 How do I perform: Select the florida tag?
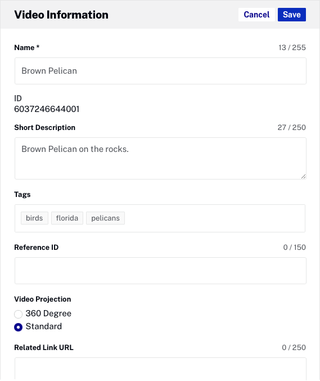pyautogui.click(x=67, y=218)
